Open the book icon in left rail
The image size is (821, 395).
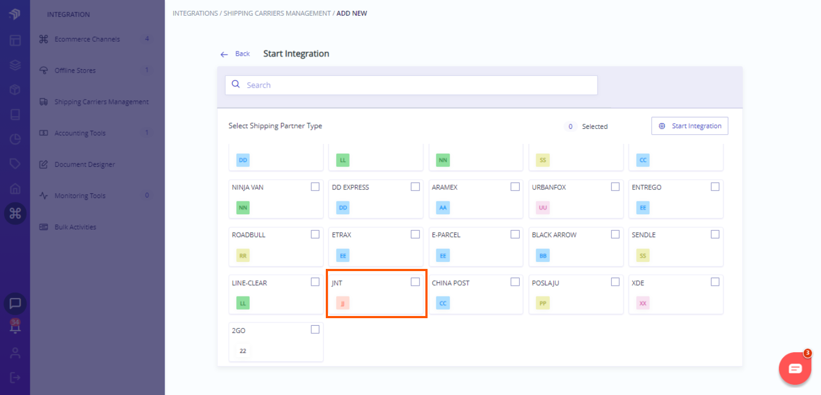[x=15, y=115]
